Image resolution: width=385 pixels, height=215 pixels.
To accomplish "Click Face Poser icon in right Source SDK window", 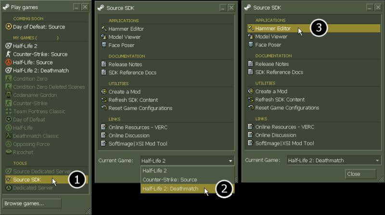I will (250, 45).
